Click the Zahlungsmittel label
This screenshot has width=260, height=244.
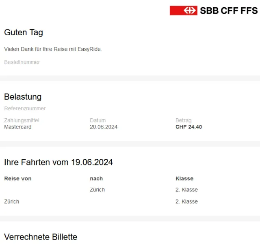point(22,120)
